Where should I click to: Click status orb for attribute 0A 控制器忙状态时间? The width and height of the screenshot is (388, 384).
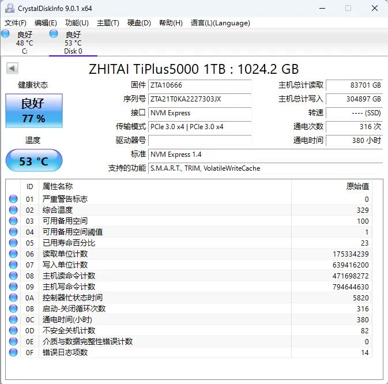point(13,298)
